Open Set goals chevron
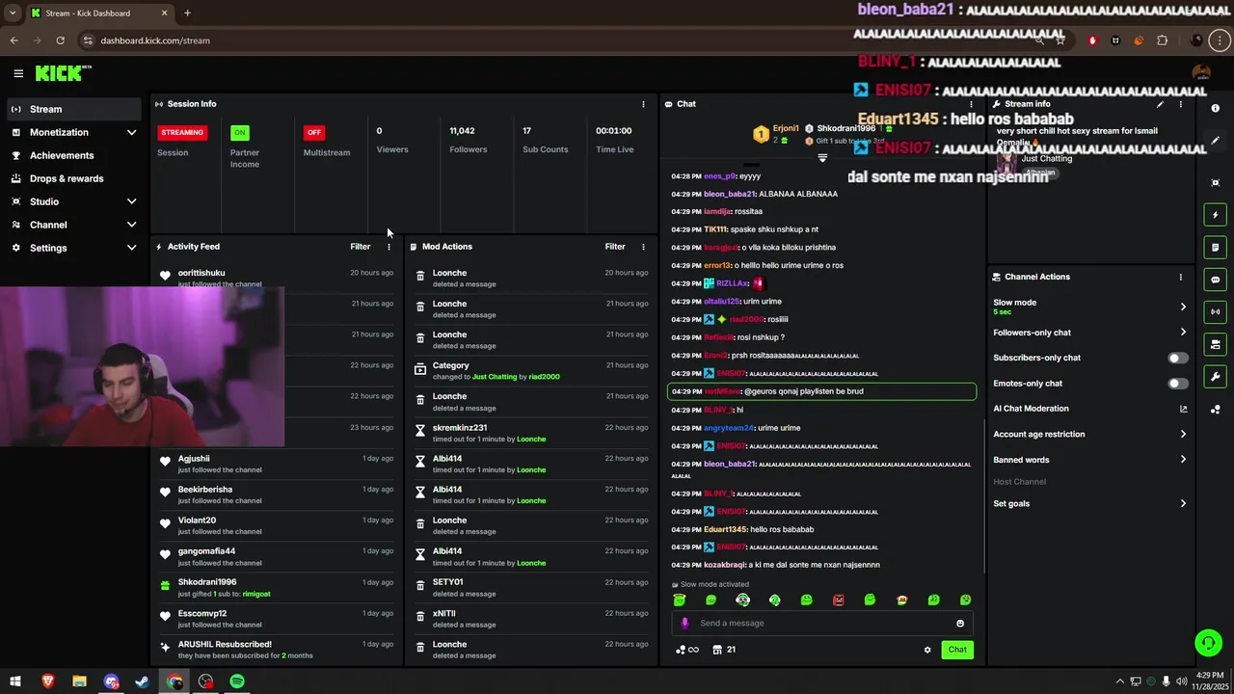1234x694 pixels. [x=1183, y=504]
